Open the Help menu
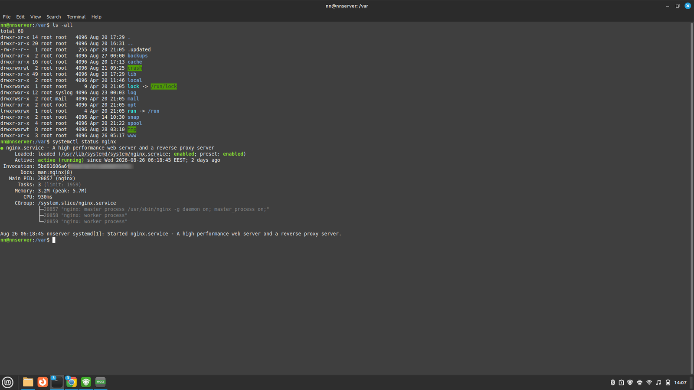 96,17
